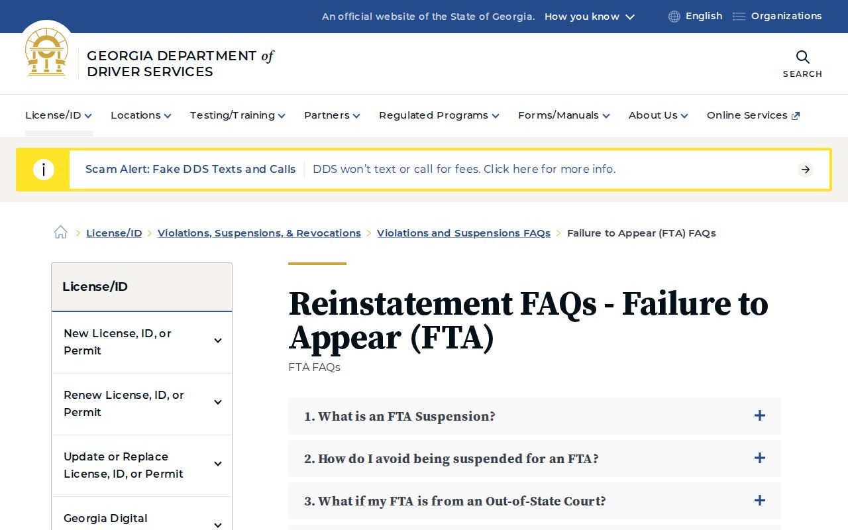Viewport: 848px width, 530px height.
Task: Expand Renew License, ID, or Permit sidebar item
Action: click(x=142, y=403)
